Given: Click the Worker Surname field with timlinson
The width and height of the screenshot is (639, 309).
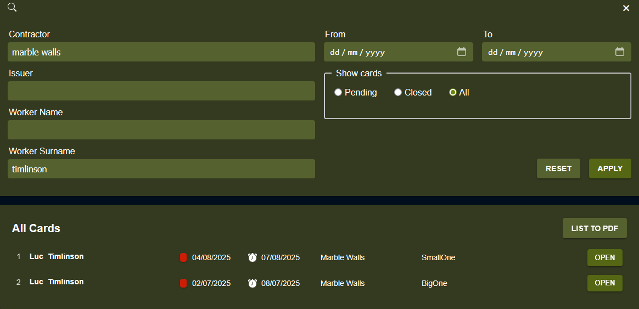Looking at the screenshot, I should pyautogui.click(x=161, y=169).
